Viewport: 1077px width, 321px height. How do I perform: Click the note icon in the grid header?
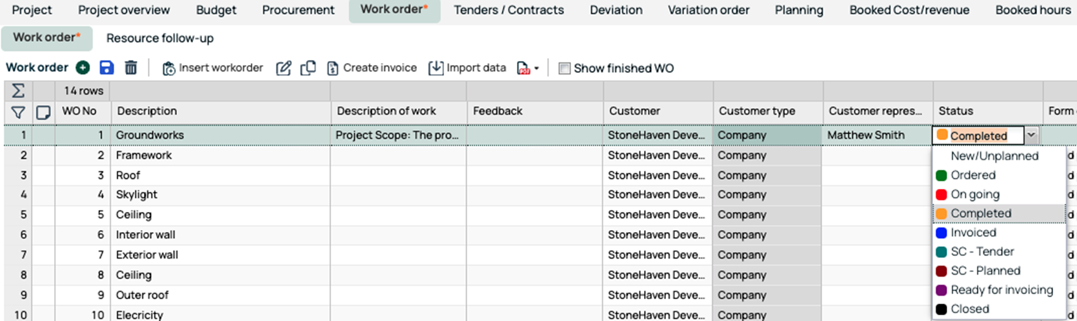point(43,112)
